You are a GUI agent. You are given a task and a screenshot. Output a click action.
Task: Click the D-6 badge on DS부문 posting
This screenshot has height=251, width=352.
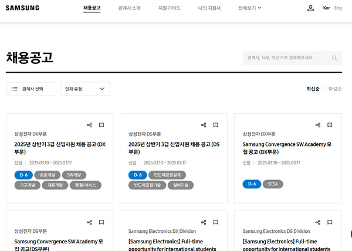(x=138, y=175)
